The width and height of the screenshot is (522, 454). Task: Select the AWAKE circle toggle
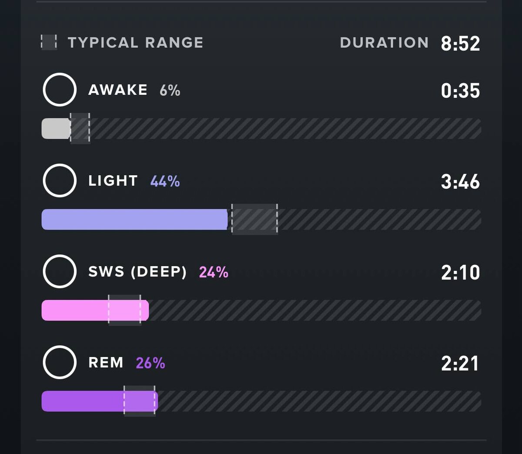point(60,90)
